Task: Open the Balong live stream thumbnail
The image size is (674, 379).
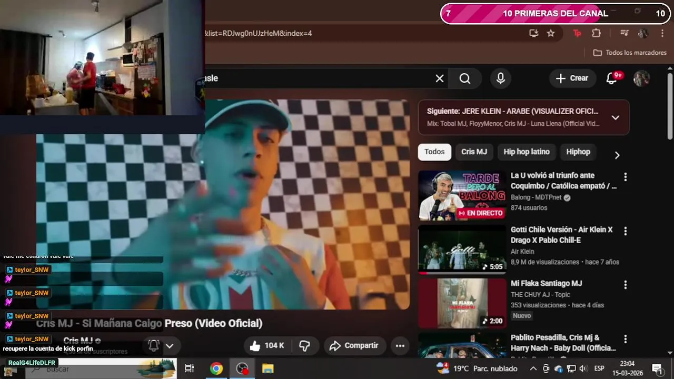Action: tap(462, 195)
